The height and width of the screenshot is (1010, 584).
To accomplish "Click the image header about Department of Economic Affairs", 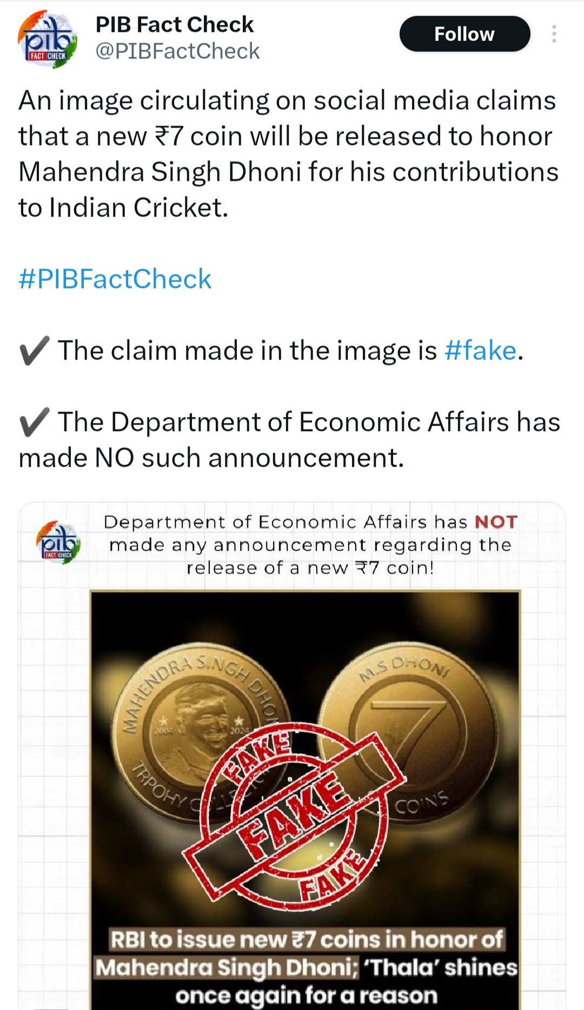I will (x=309, y=545).
